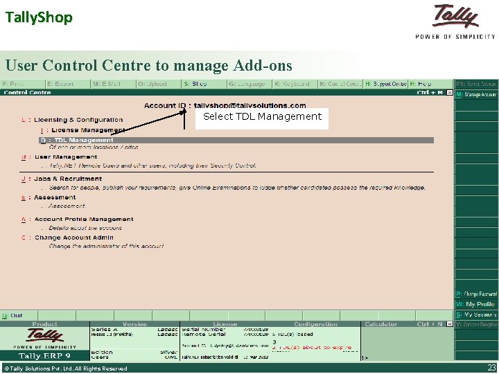Select Licensing & Configuration menu entry
Screen dimensions: 499x374
72,120
